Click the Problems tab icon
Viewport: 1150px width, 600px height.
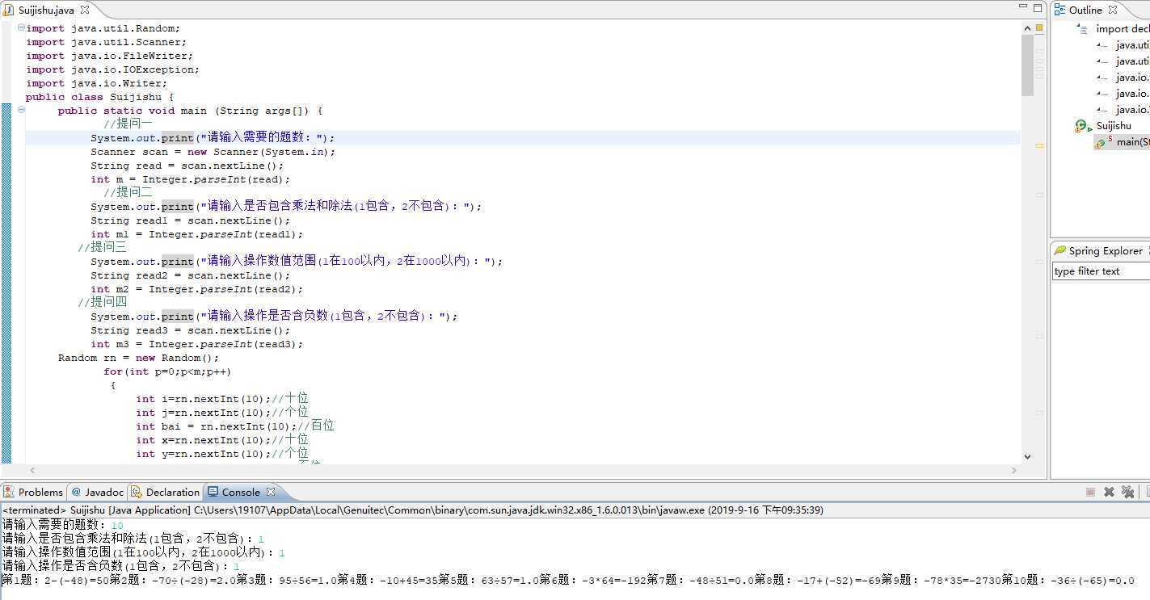tap(10, 492)
